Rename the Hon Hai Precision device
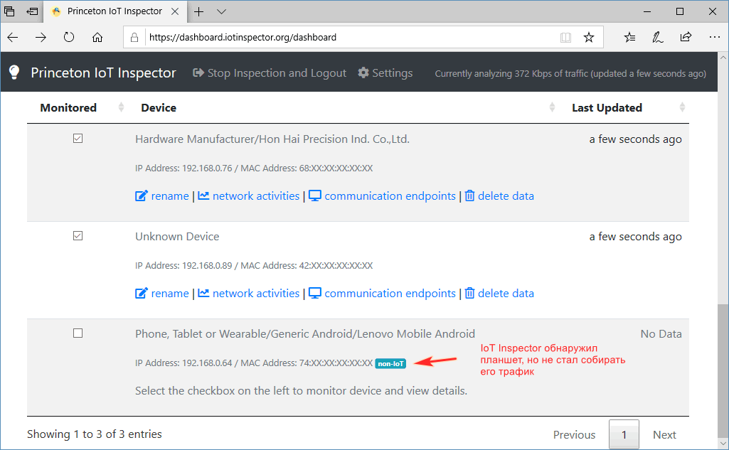Image resolution: width=729 pixels, height=450 pixels. coord(162,196)
